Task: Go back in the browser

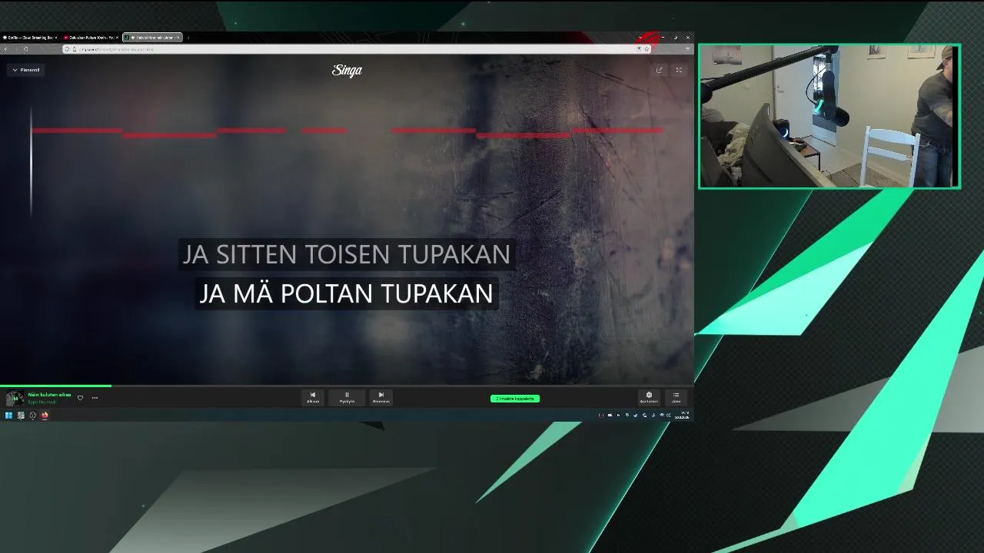Action: [5, 49]
